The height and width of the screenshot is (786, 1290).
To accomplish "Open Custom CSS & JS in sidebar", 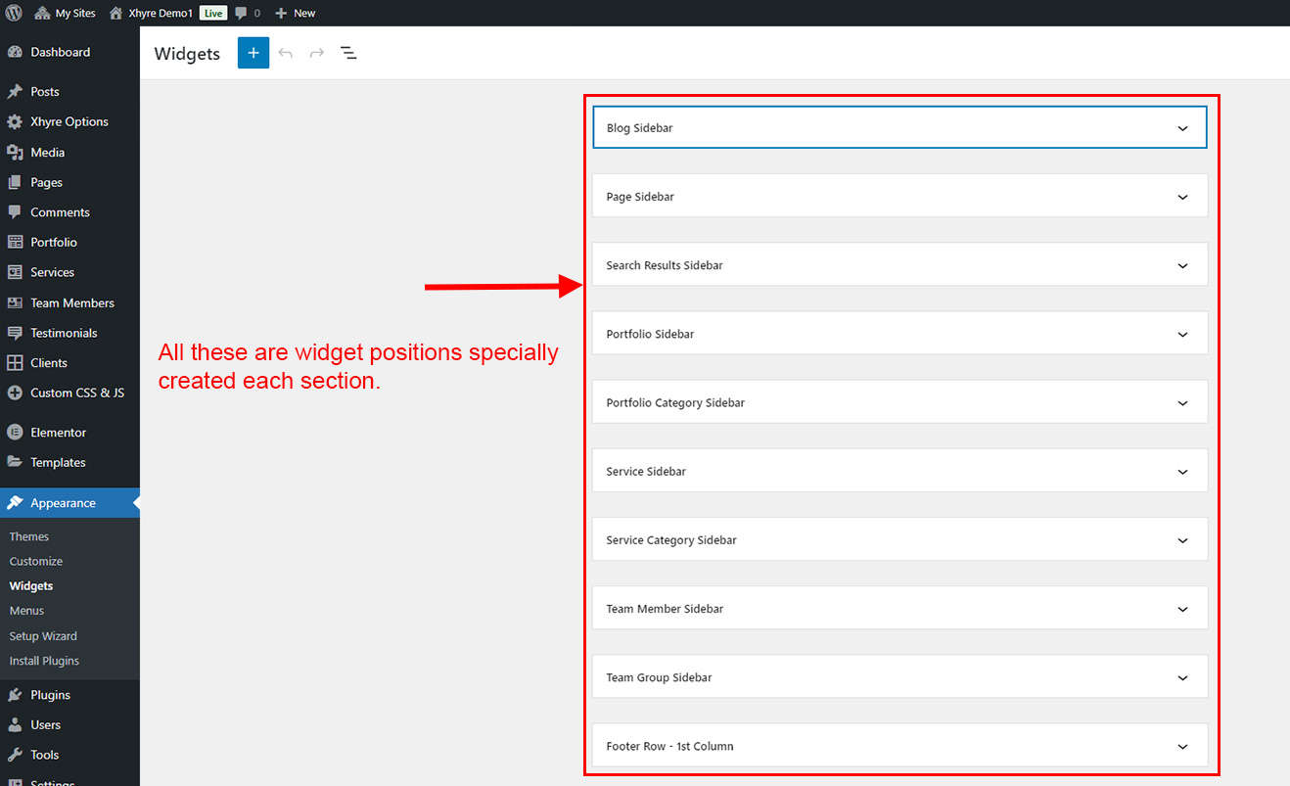I will [x=76, y=393].
